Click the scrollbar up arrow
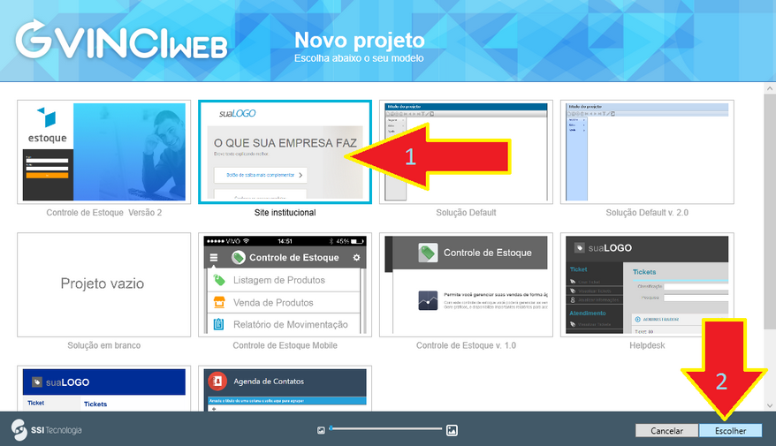Viewport: 776px width, 446px height. click(x=769, y=88)
